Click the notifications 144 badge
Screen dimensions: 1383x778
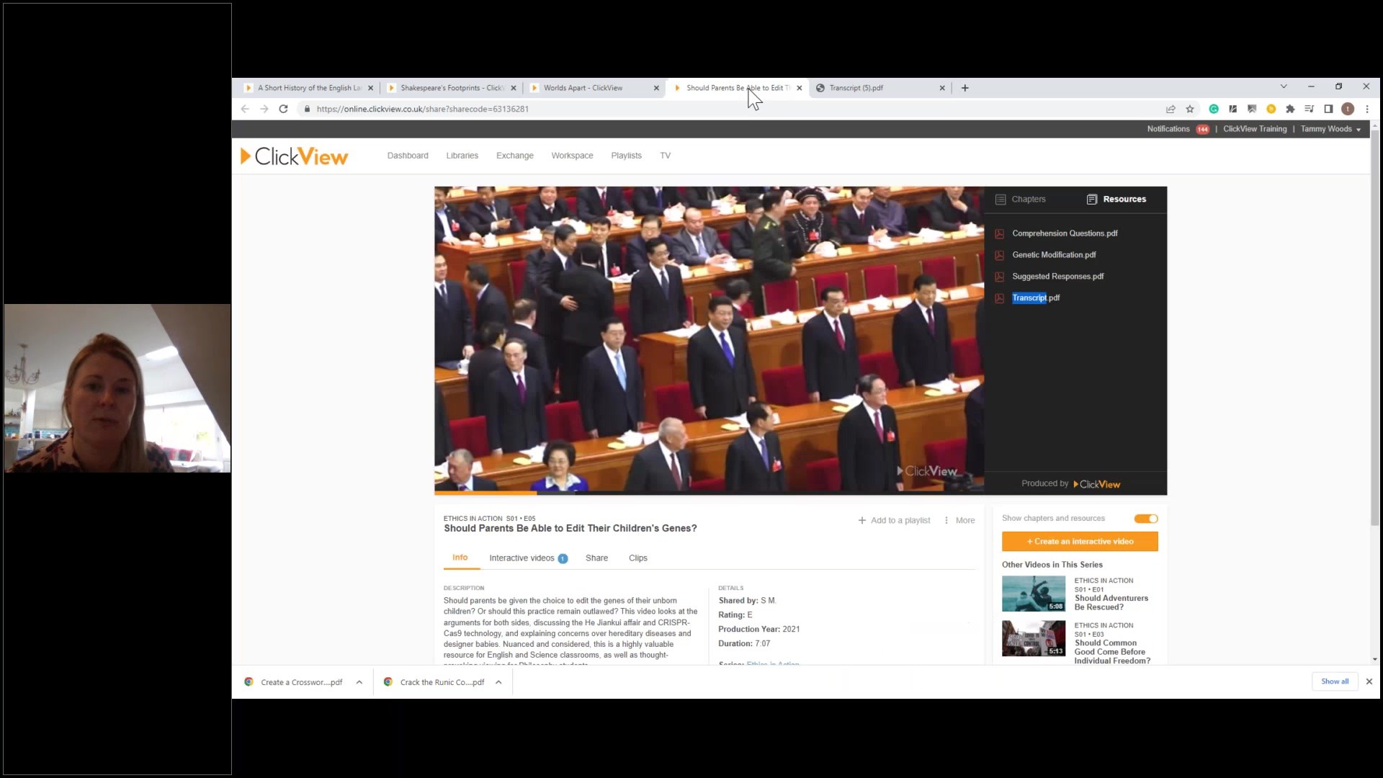(x=1203, y=130)
